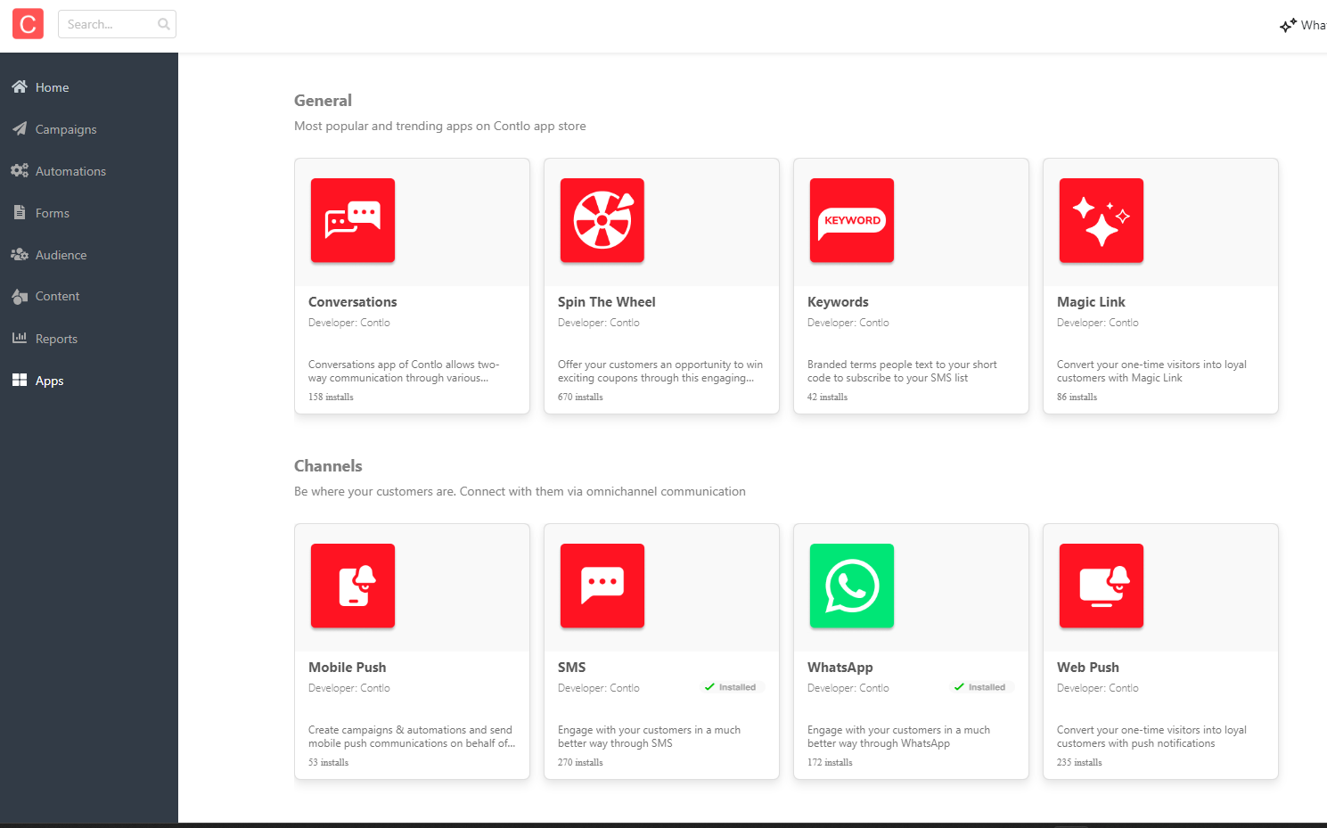
Task: Open the Reports page label
Action: [56, 339]
